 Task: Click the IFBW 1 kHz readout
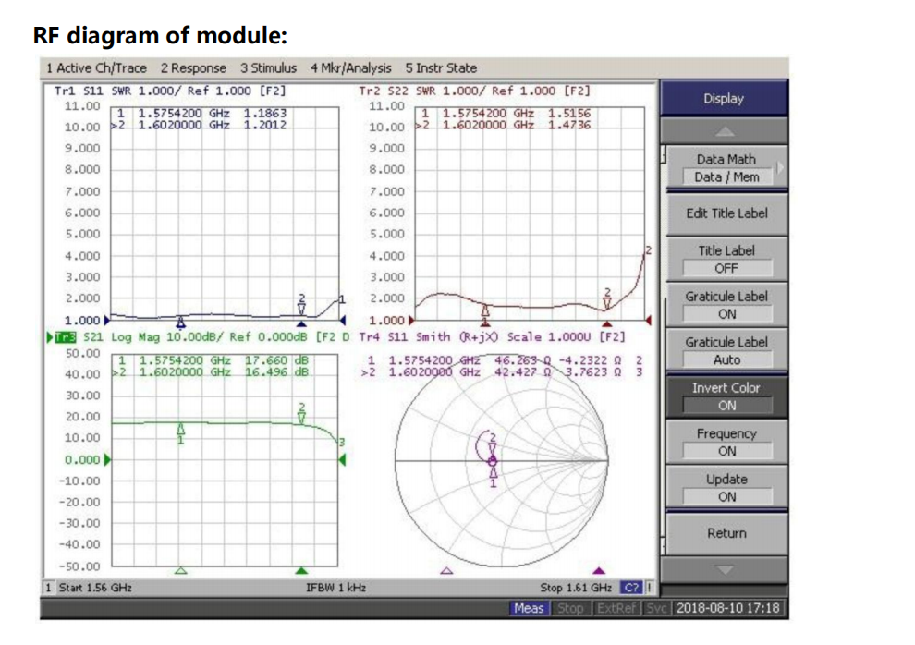tap(336, 588)
